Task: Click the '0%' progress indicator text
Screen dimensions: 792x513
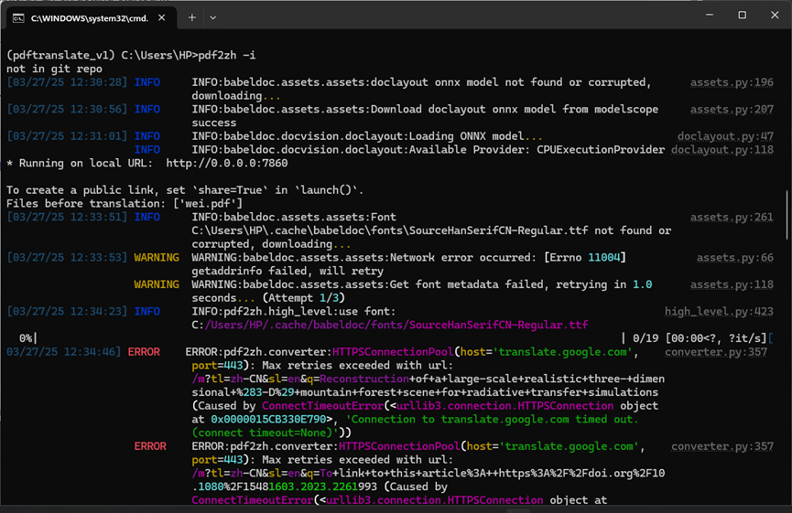Action: [26, 338]
